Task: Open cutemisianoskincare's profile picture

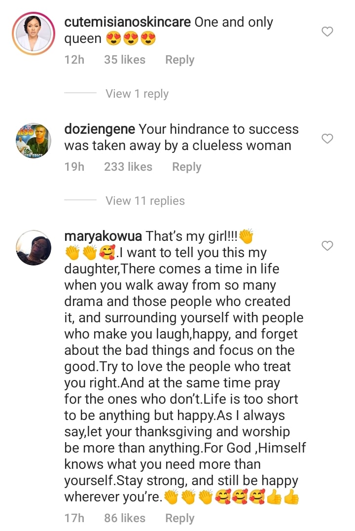Action: coord(34,33)
